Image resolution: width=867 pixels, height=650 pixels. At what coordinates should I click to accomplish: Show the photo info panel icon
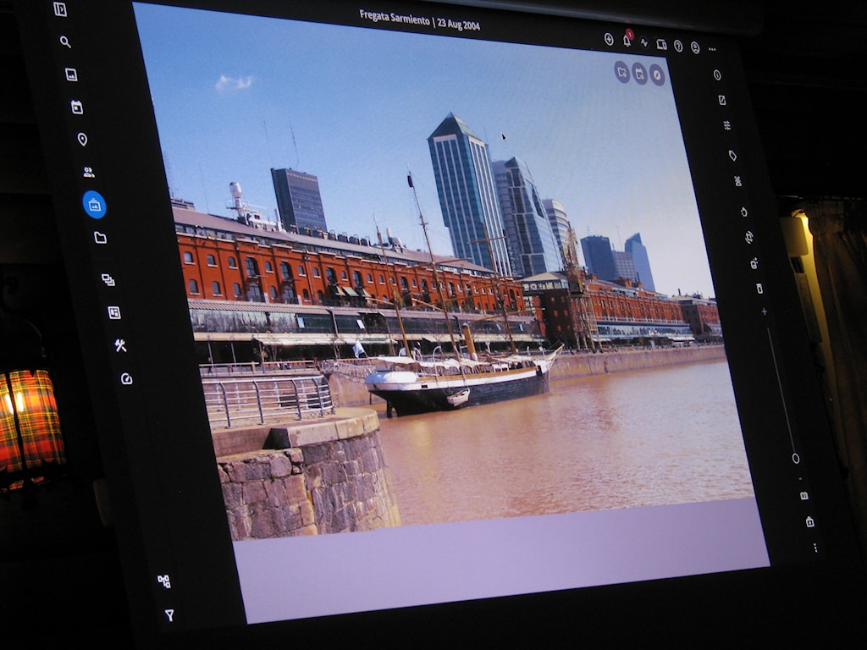coord(716,74)
